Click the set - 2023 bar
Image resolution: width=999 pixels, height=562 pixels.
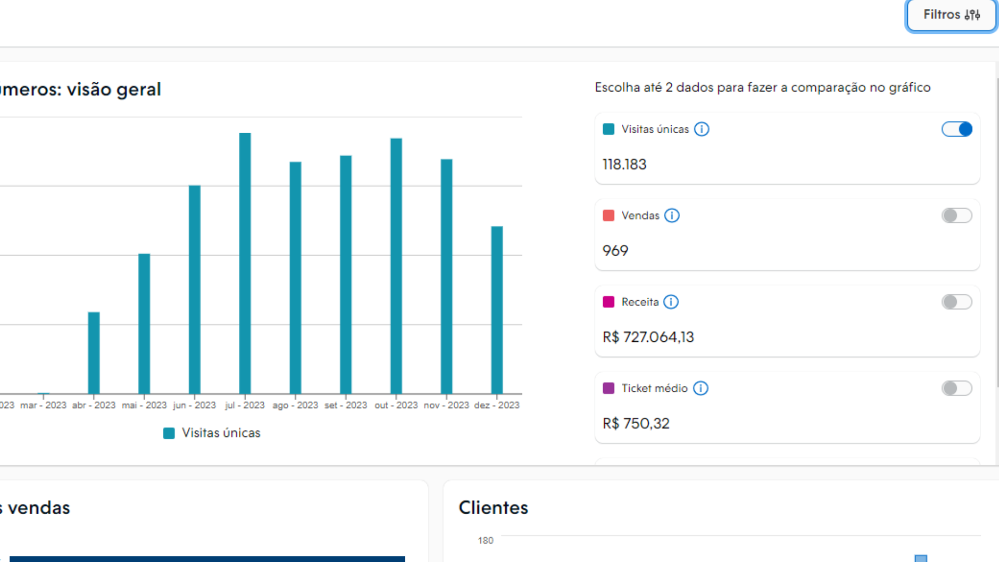pos(346,275)
